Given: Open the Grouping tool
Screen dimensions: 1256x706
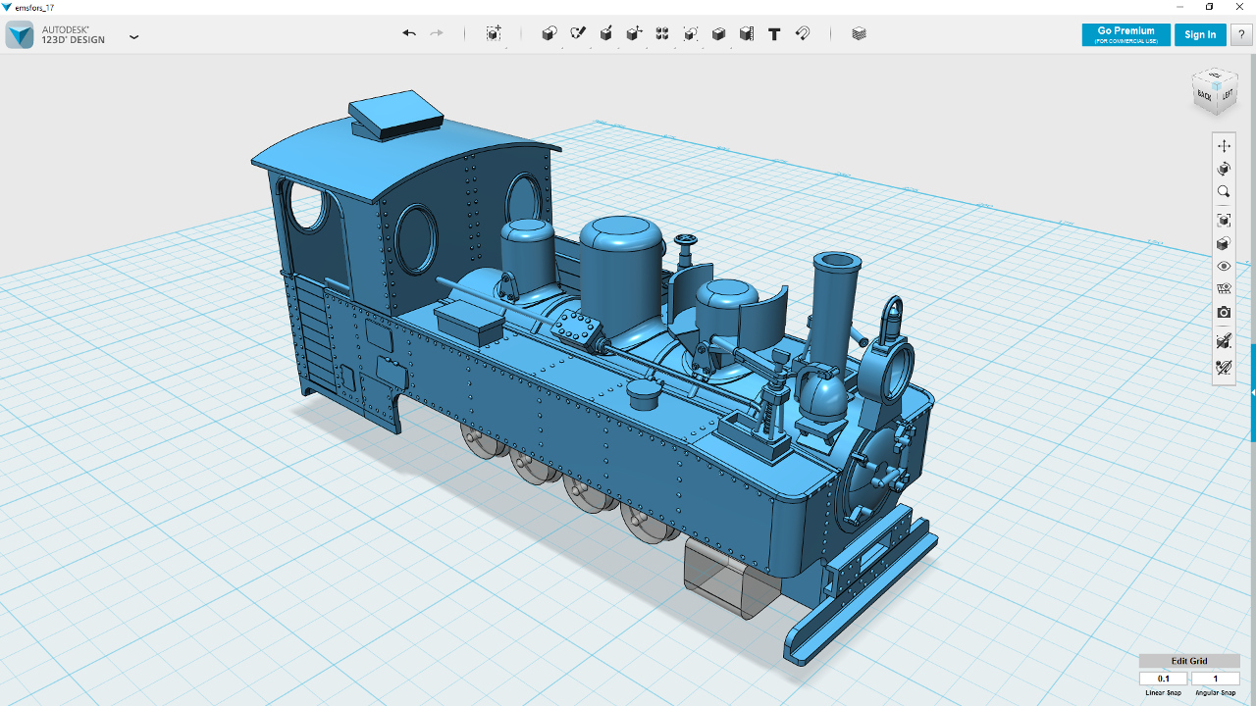Looking at the screenshot, I should click(691, 33).
